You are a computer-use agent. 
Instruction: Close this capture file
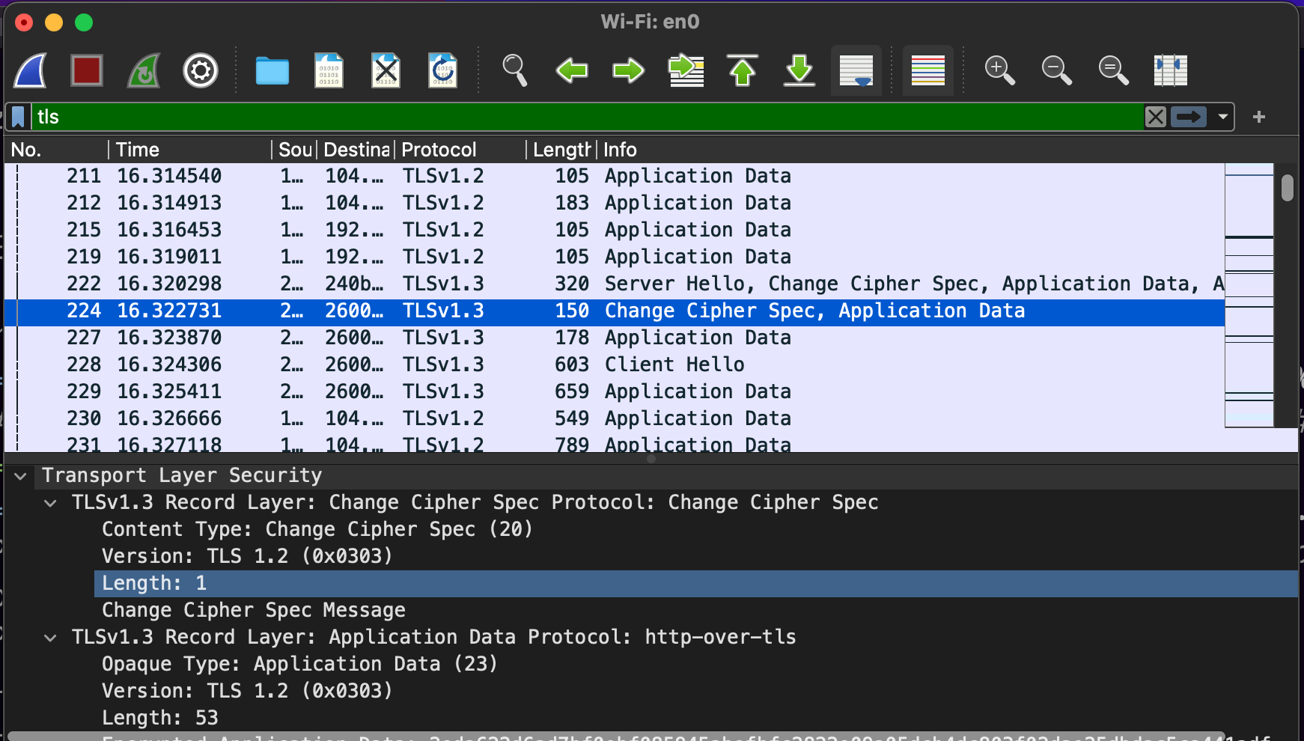click(386, 71)
